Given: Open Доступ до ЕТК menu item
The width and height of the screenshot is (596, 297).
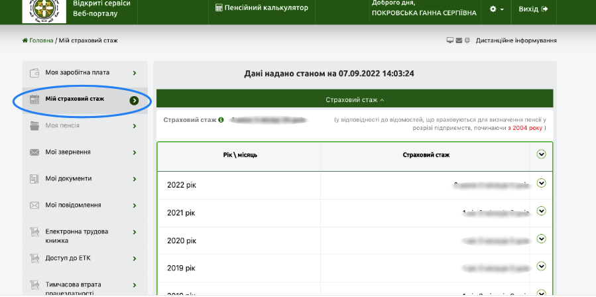Looking at the screenshot, I should pos(85,259).
